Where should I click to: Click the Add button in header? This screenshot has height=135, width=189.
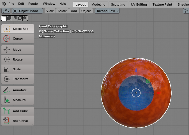[74, 11]
